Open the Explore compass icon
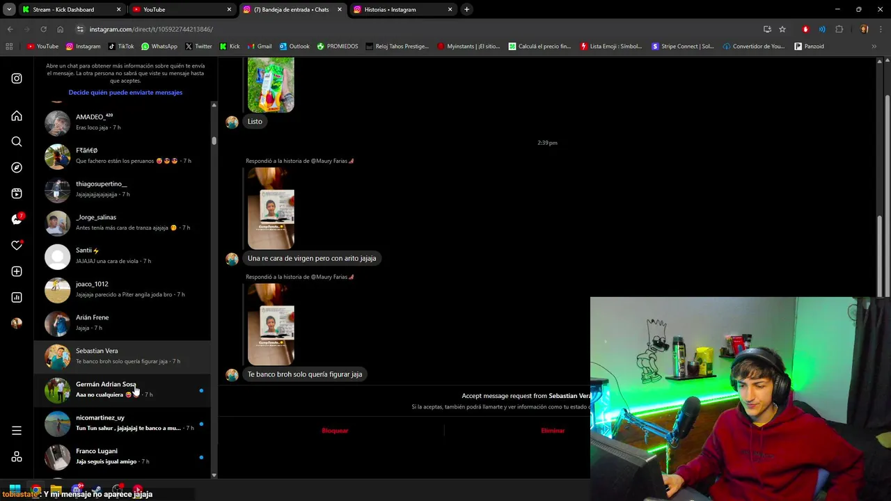This screenshot has height=501, width=891. (17, 168)
